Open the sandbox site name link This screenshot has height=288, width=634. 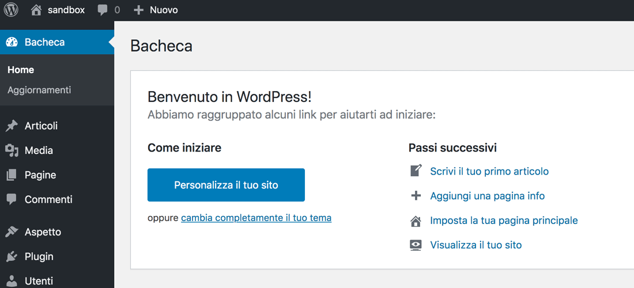coord(66,10)
